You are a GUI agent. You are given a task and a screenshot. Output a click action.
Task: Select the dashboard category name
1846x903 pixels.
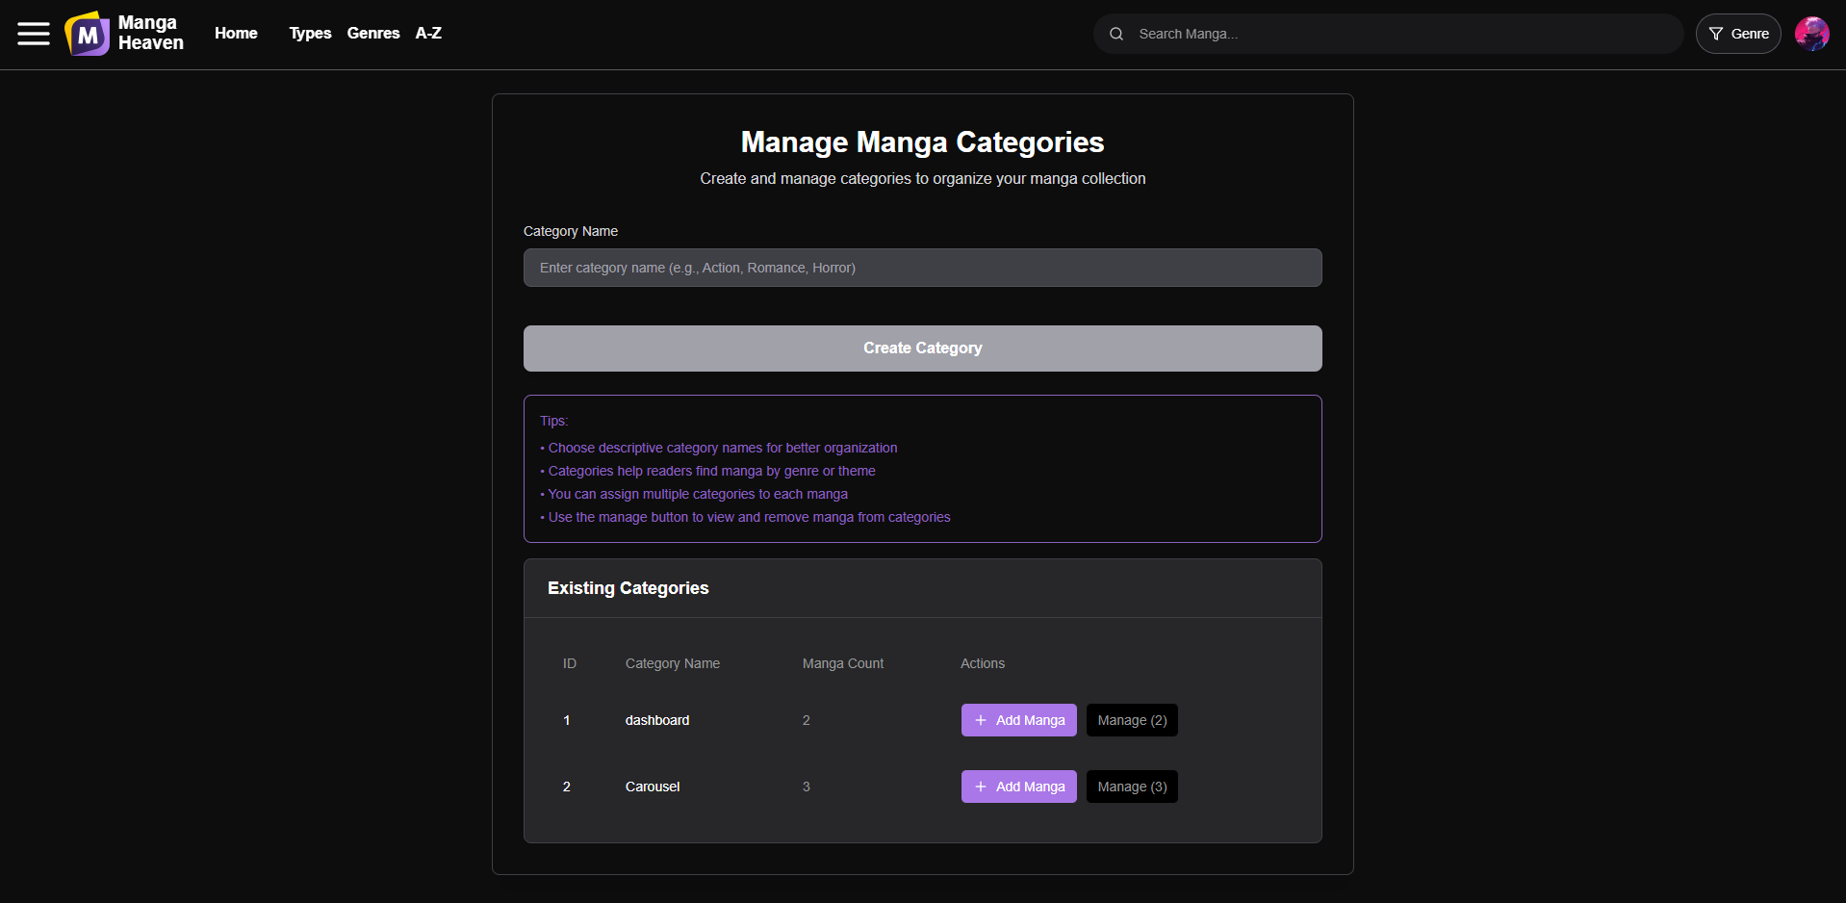click(657, 720)
